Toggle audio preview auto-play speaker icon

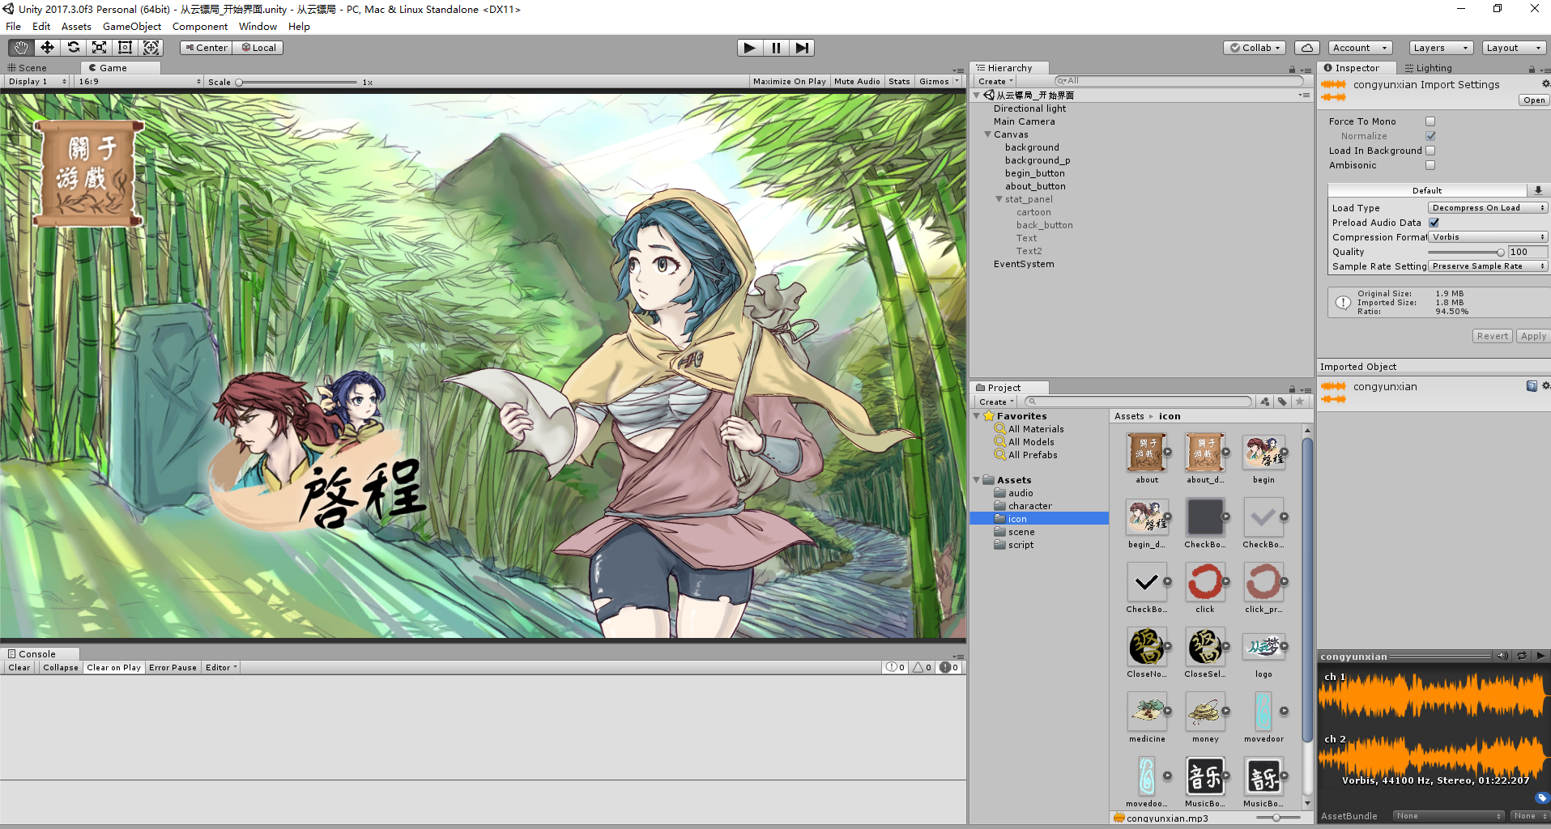(x=1502, y=656)
